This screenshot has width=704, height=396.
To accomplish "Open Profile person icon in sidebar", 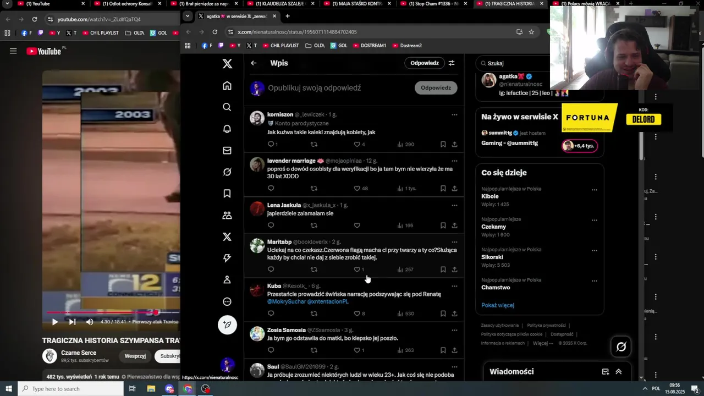I will (227, 280).
